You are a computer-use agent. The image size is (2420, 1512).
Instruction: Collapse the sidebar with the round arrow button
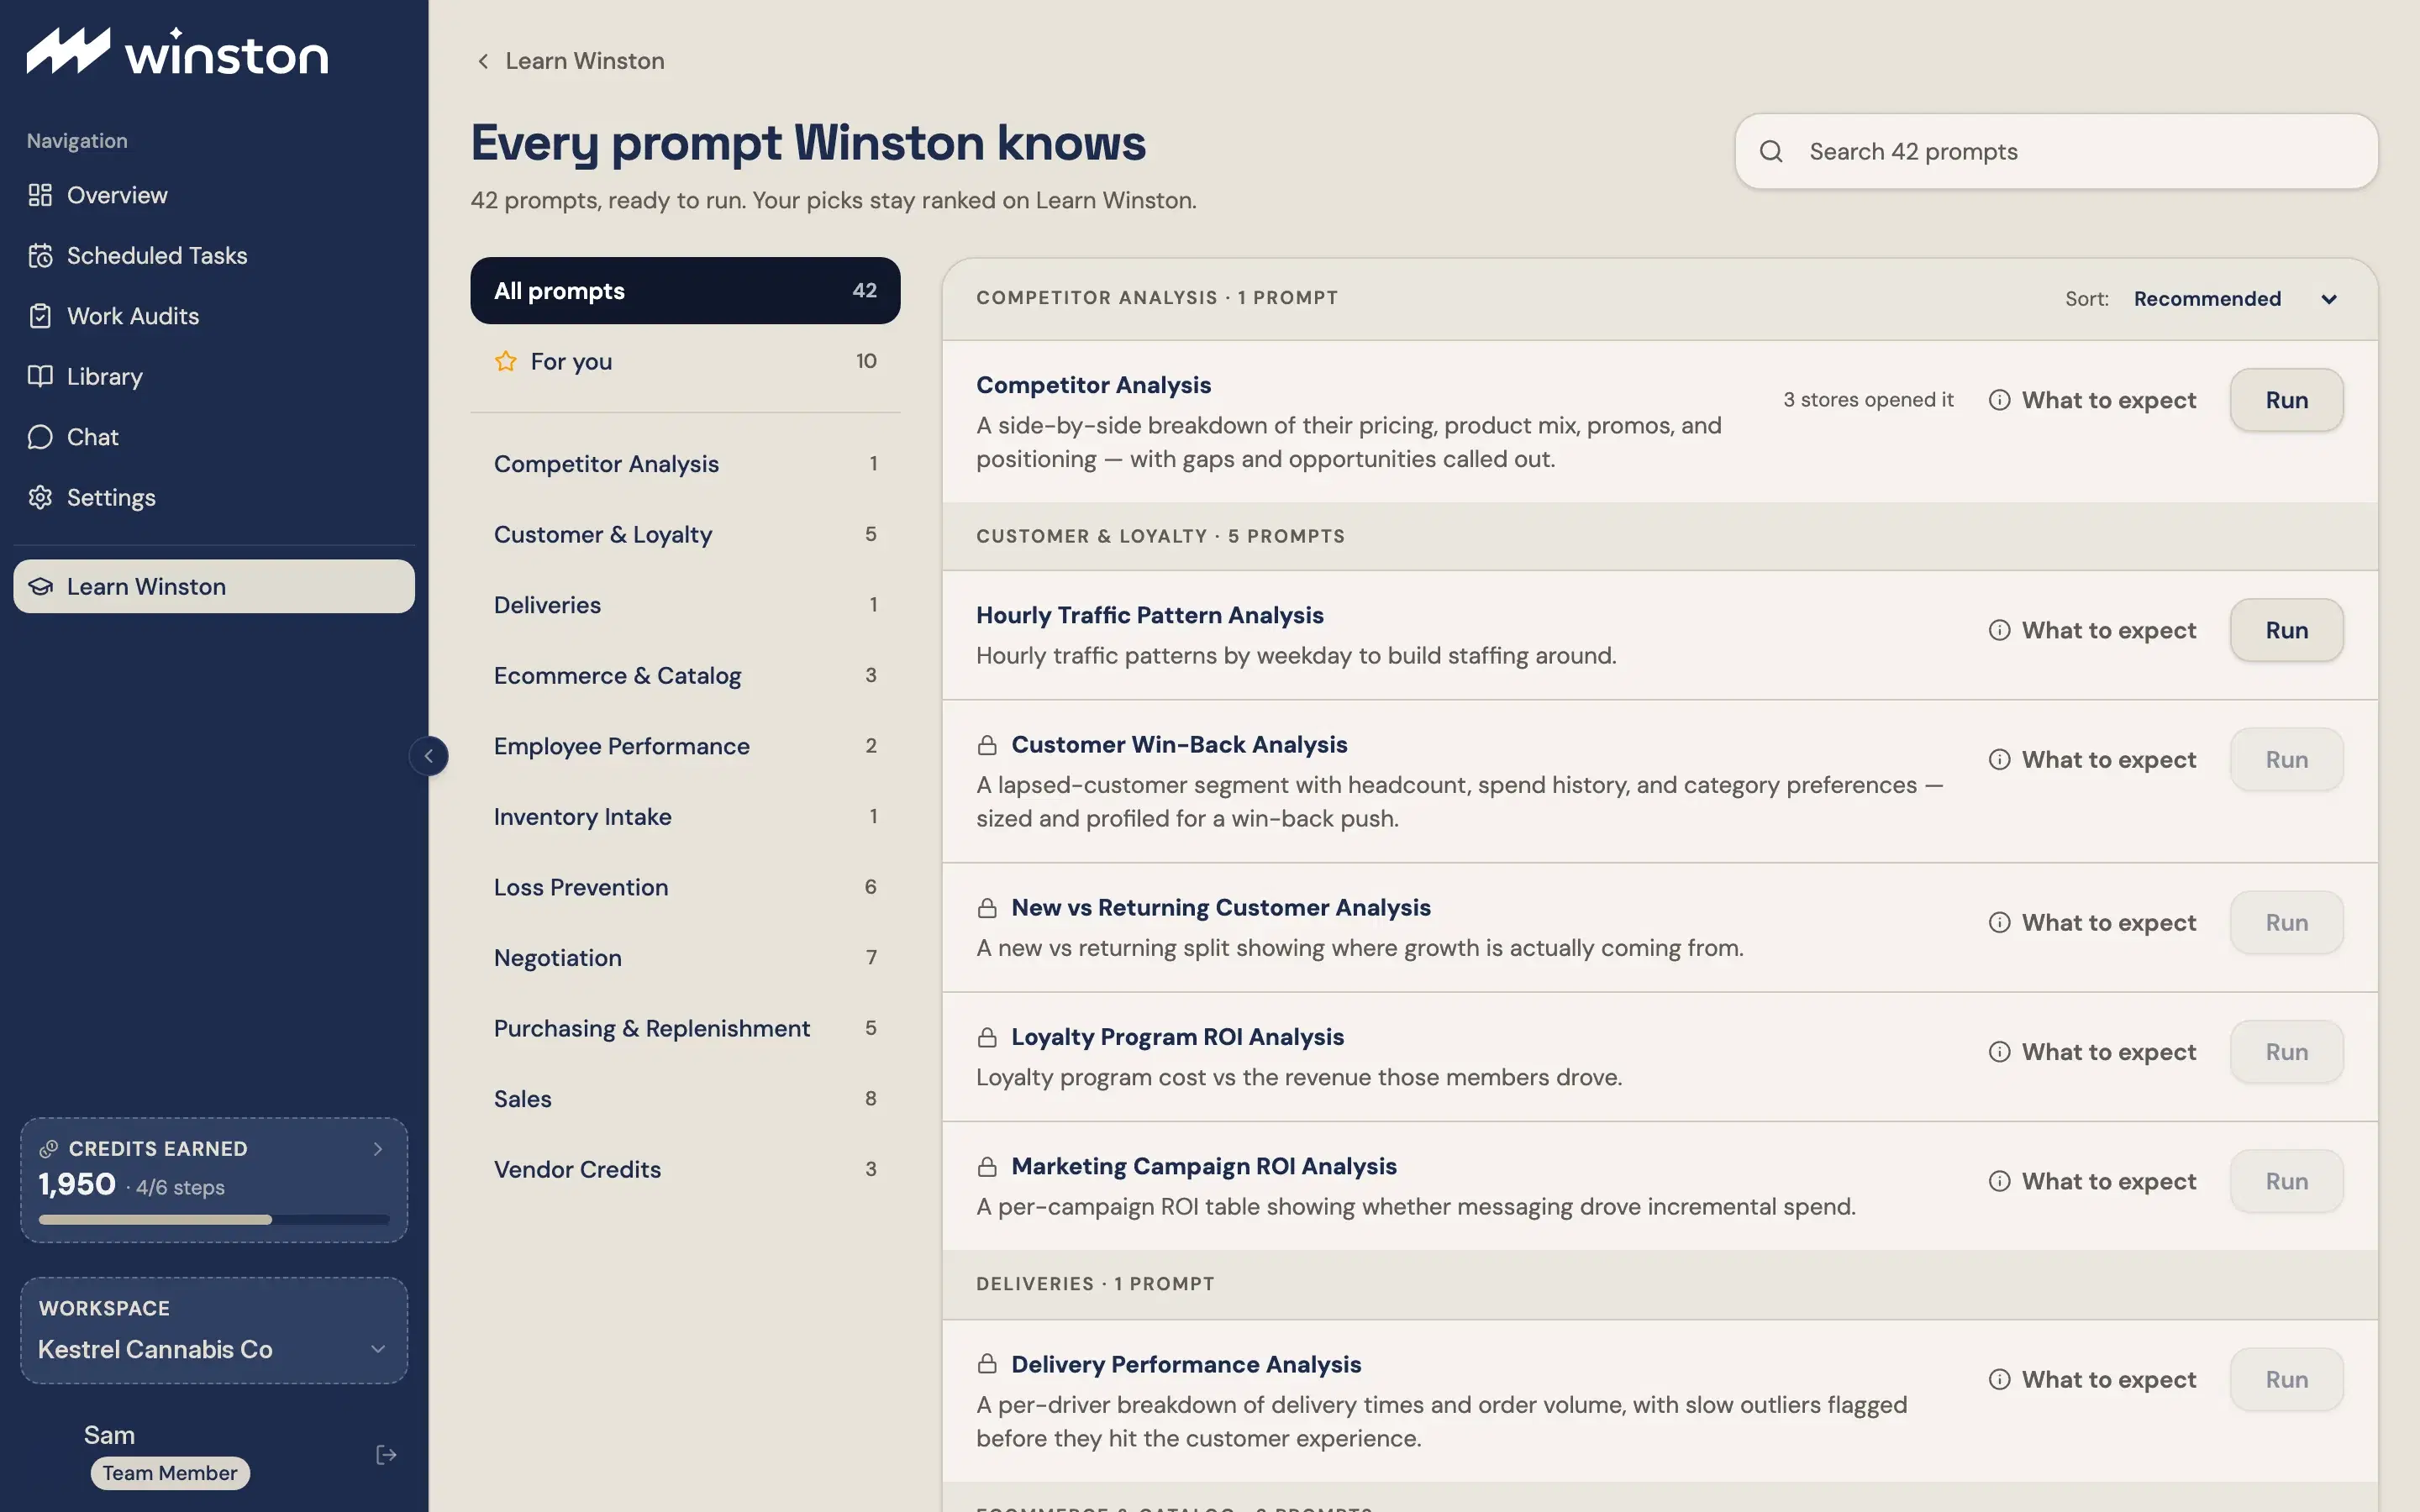[429, 756]
